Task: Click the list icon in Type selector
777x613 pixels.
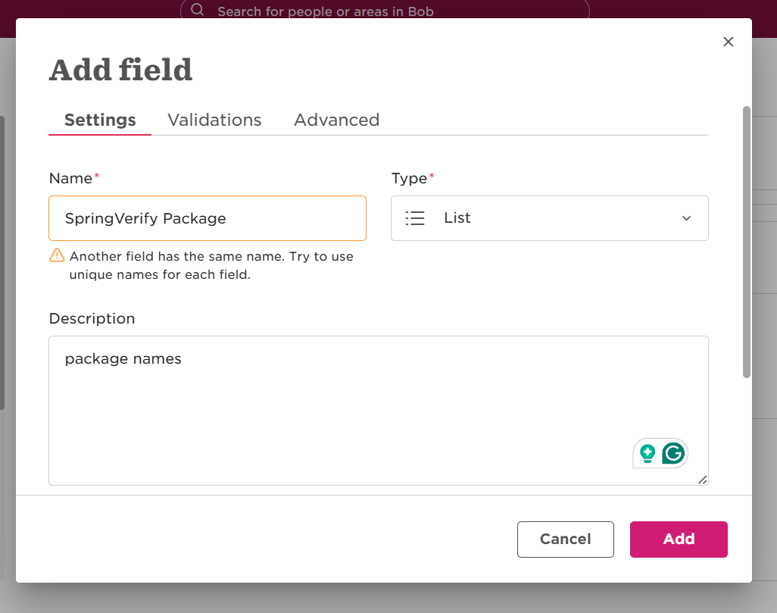Action: coord(415,218)
